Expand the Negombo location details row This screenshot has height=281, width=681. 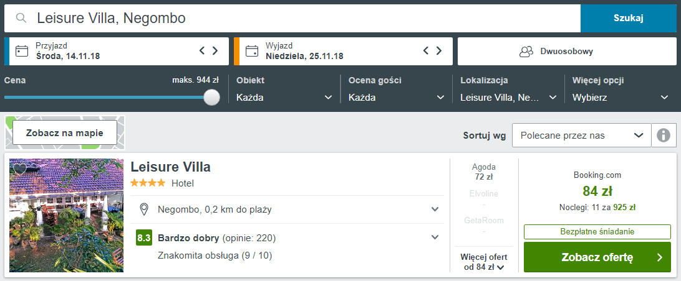point(287,210)
